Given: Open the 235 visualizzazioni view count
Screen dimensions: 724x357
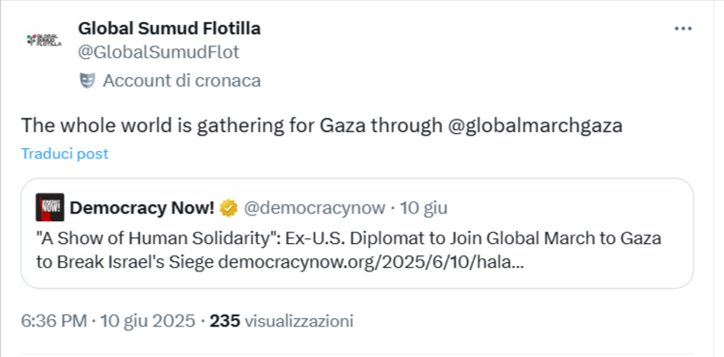Looking at the screenshot, I should [x=282, y=321].
